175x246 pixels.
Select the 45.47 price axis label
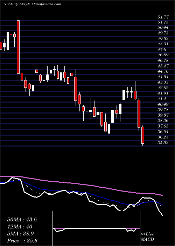point(162,66)
